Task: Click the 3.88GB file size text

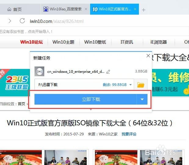Action: 141,71
